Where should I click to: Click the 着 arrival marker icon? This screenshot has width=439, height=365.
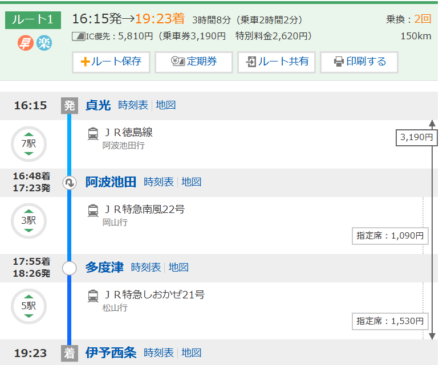70,353
